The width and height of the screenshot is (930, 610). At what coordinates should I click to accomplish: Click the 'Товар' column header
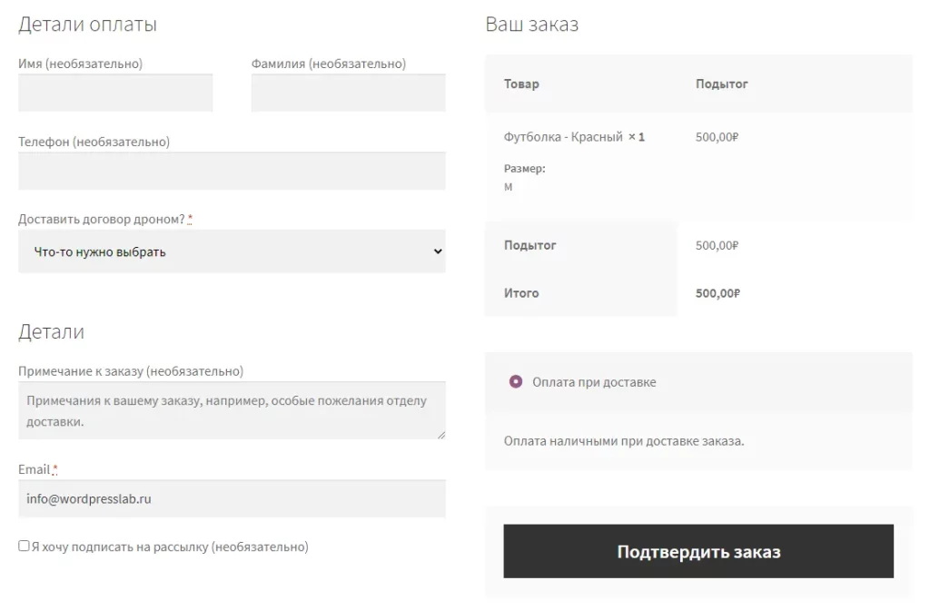[x=521, y=84]
